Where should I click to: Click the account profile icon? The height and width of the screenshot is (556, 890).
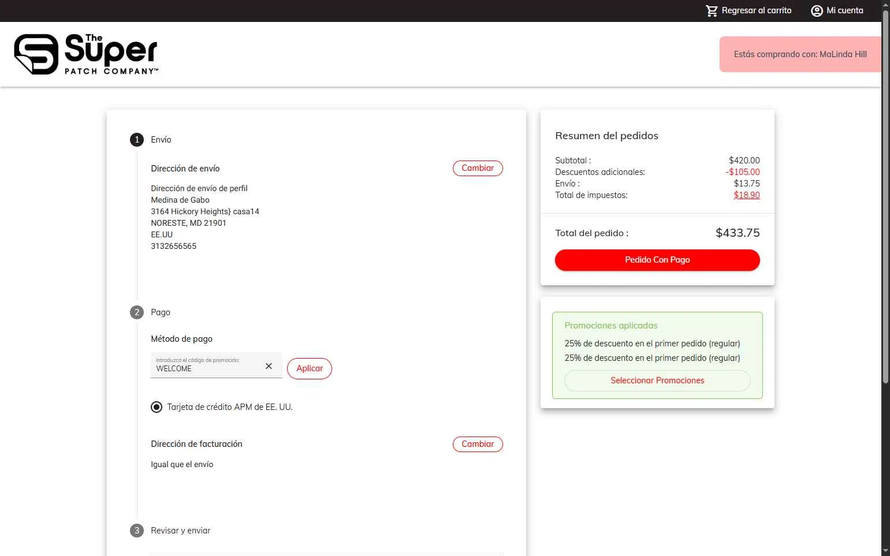click(x=817, y=11)
